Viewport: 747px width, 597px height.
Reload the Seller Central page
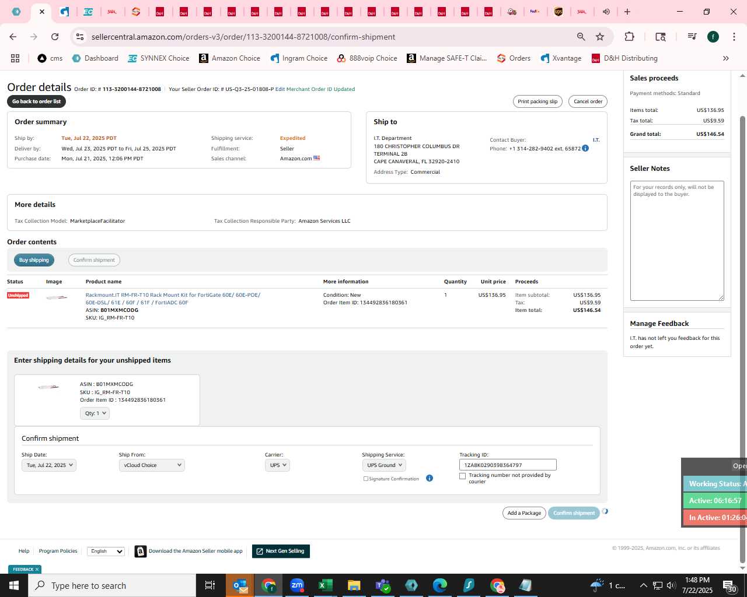tap(55, 37)
